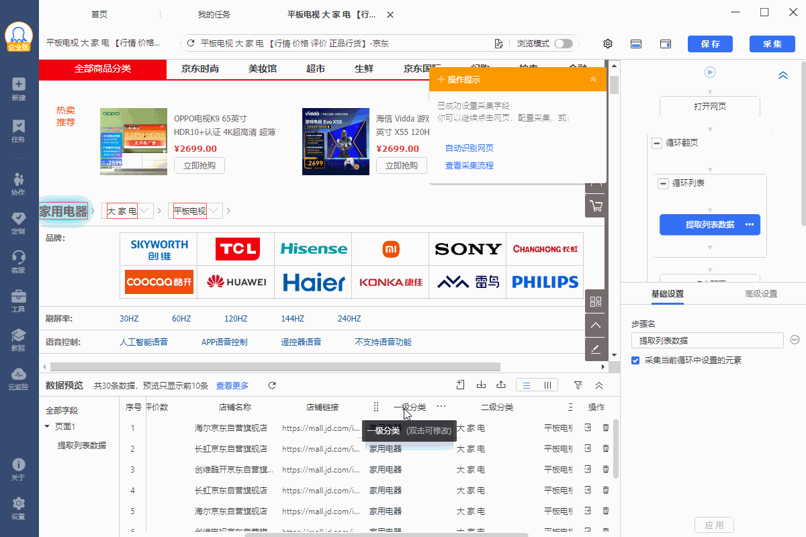The image size is (806, 537).
Task: Click the 保存 save button
Action: coord(711,44)
